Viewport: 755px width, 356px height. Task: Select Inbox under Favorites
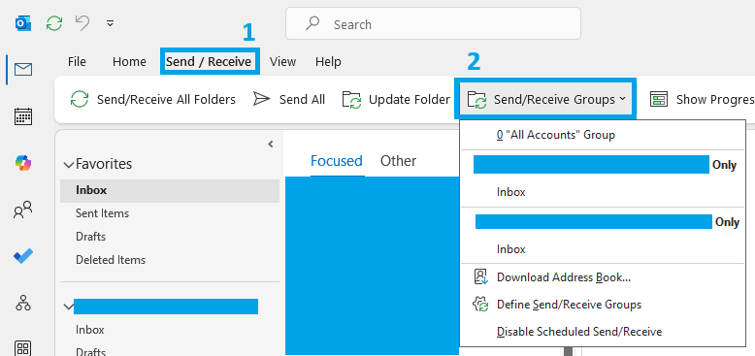click(170, 190)
